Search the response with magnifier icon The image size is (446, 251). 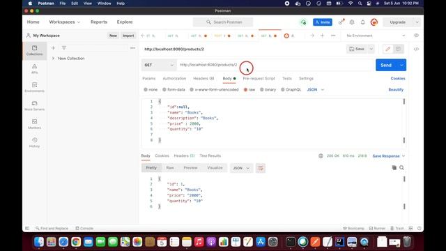pyautogui.click(x=401, y=167)
